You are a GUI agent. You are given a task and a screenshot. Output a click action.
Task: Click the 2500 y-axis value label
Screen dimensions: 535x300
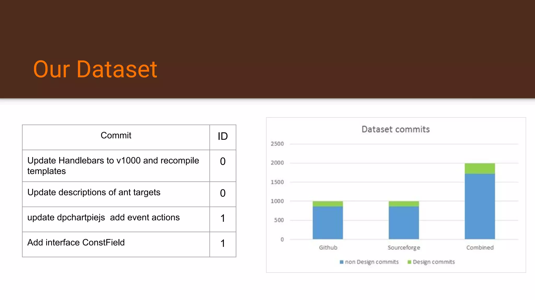pos(277,144)
